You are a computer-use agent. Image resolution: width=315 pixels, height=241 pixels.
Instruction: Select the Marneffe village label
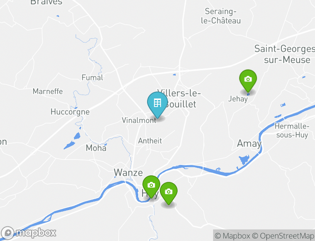tap(48, 92)
